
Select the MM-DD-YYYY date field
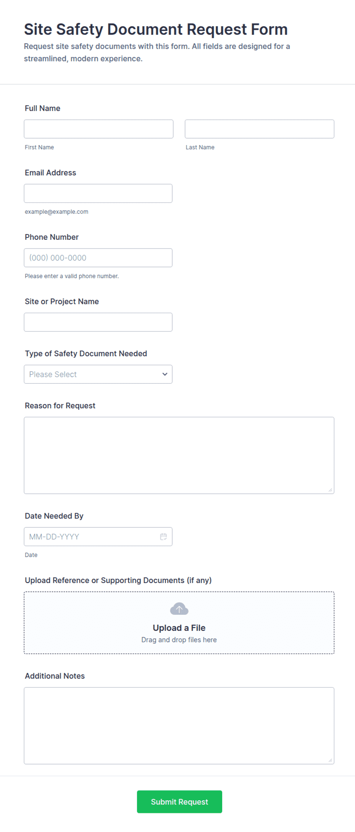point(98,536)
